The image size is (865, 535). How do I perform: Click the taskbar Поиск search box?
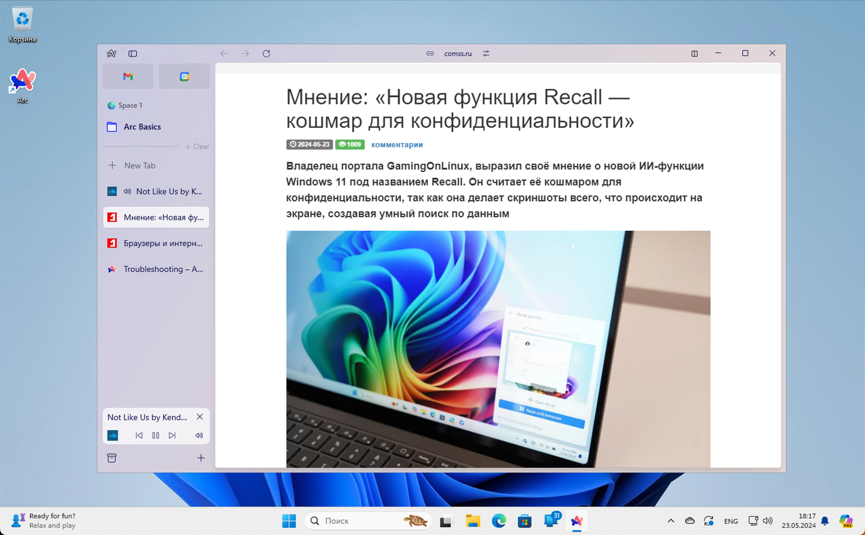click(368, 521)
